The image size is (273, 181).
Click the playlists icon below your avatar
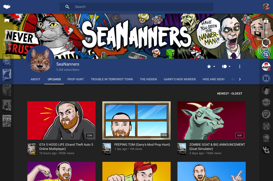pos(266,20)
